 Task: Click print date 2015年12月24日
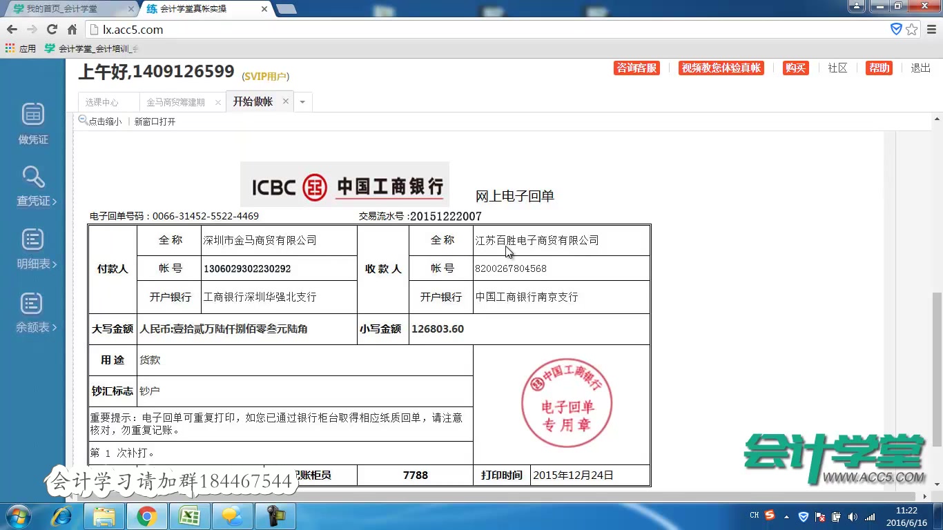(x=574, y=475)
